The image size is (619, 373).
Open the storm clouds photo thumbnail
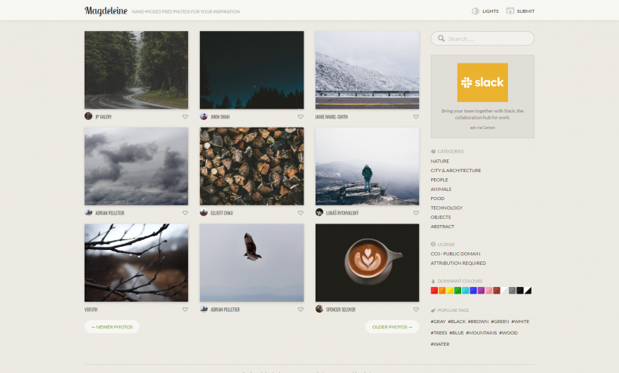[x=136, y=166]
